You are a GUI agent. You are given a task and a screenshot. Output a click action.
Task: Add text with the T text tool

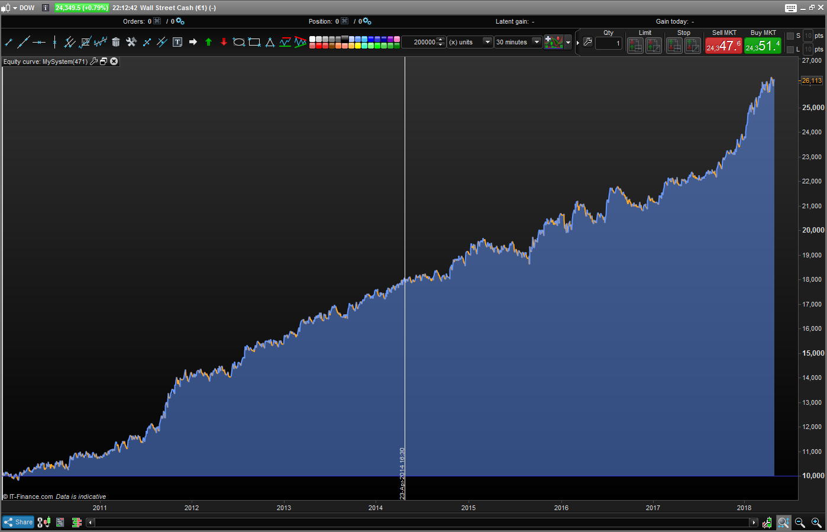177,42
